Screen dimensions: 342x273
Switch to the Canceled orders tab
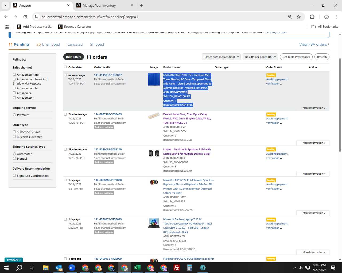(x=75, y=44)
